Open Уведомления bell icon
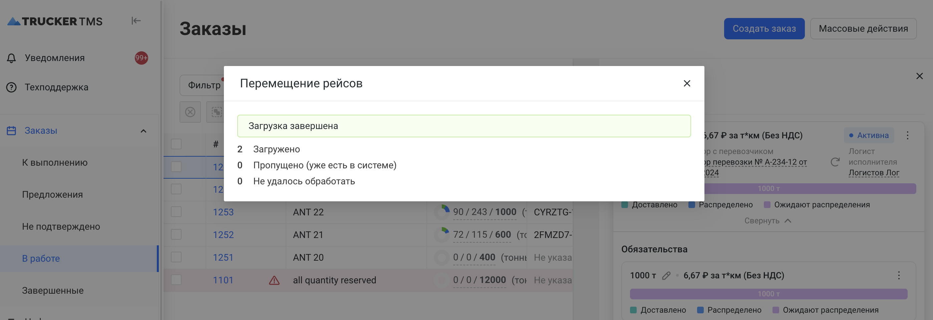 tap(11, 58)
